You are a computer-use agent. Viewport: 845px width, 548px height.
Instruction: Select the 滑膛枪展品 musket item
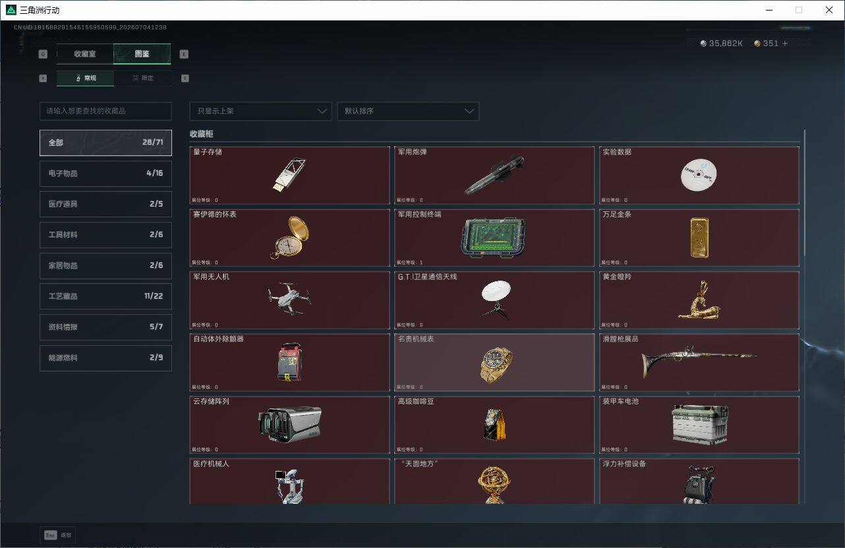(699, 362)
